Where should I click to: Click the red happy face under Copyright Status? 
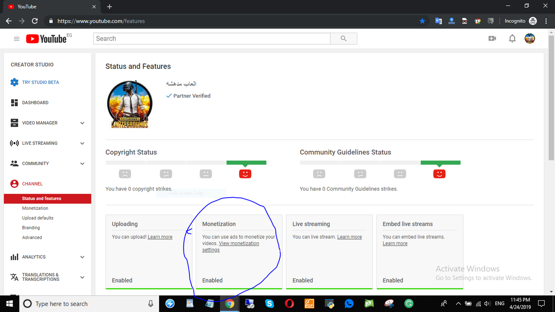[x=245, y=174]
